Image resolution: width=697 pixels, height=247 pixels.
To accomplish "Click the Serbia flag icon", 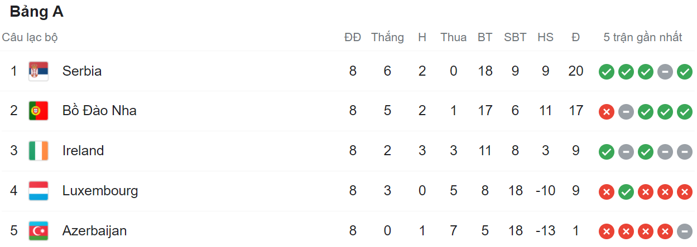I will (39, 71).
